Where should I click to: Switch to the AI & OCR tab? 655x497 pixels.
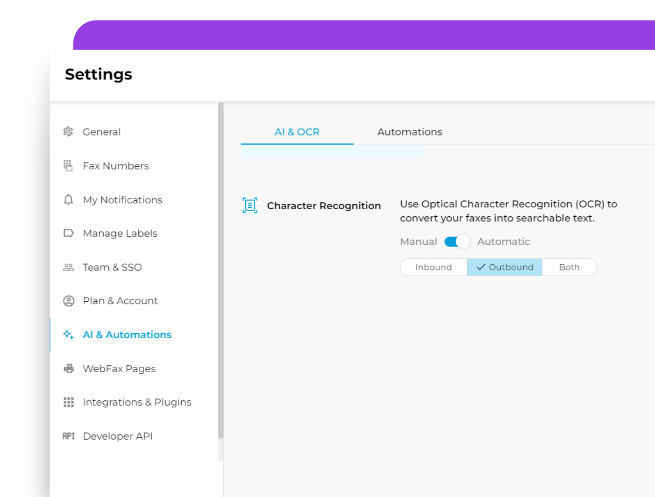pos(297,132)
